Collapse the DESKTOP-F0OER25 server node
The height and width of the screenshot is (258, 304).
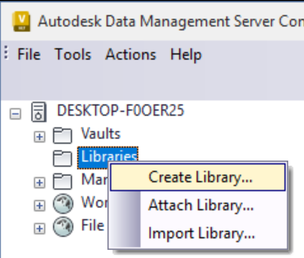[x=15, y=113]
